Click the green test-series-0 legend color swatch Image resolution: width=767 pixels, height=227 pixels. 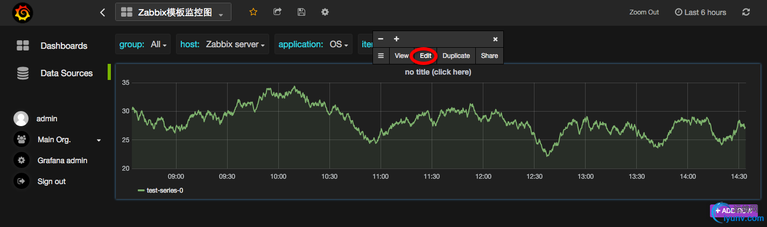(x=142, y=191)
